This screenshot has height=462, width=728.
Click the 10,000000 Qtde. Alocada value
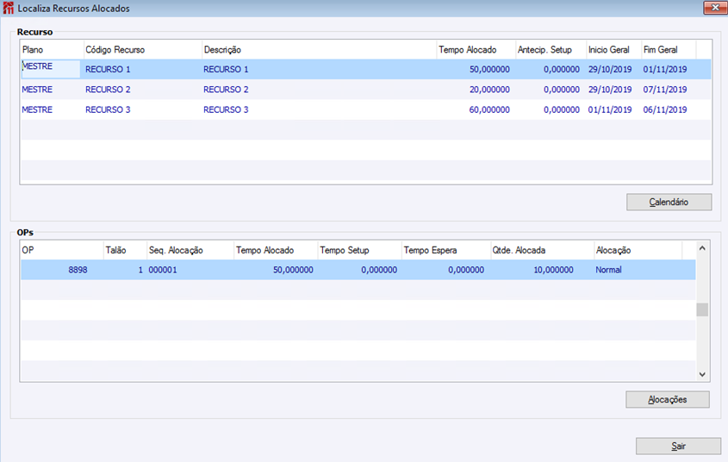click(x=553, y=270)
